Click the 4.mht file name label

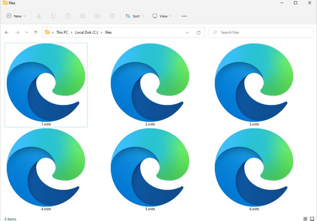(46, 209)
